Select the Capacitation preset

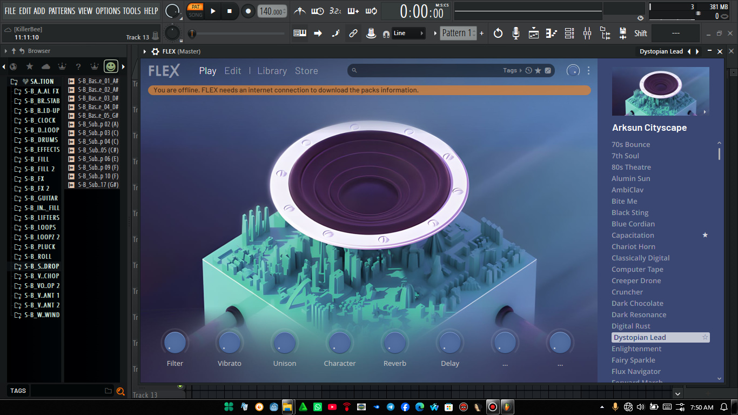point(633,235)
